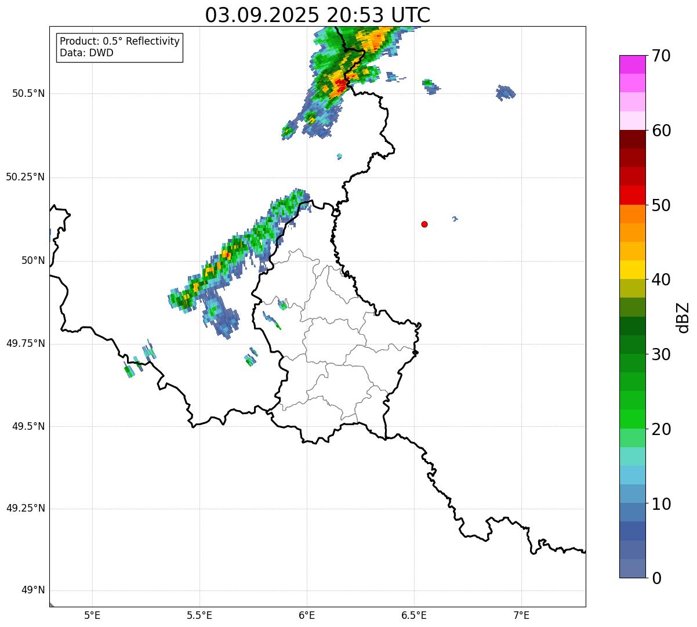Click the colorbar 20 value
The height and width of the screenshot is (627, 697).
[x=661, y=429]
